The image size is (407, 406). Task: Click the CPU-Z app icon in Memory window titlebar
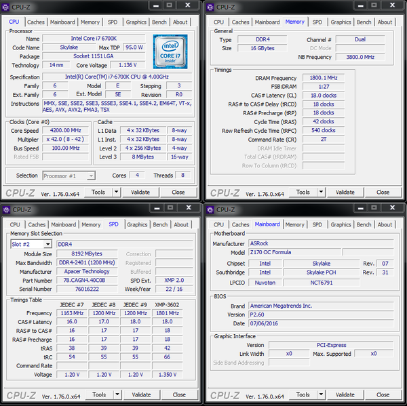[210, 7]
